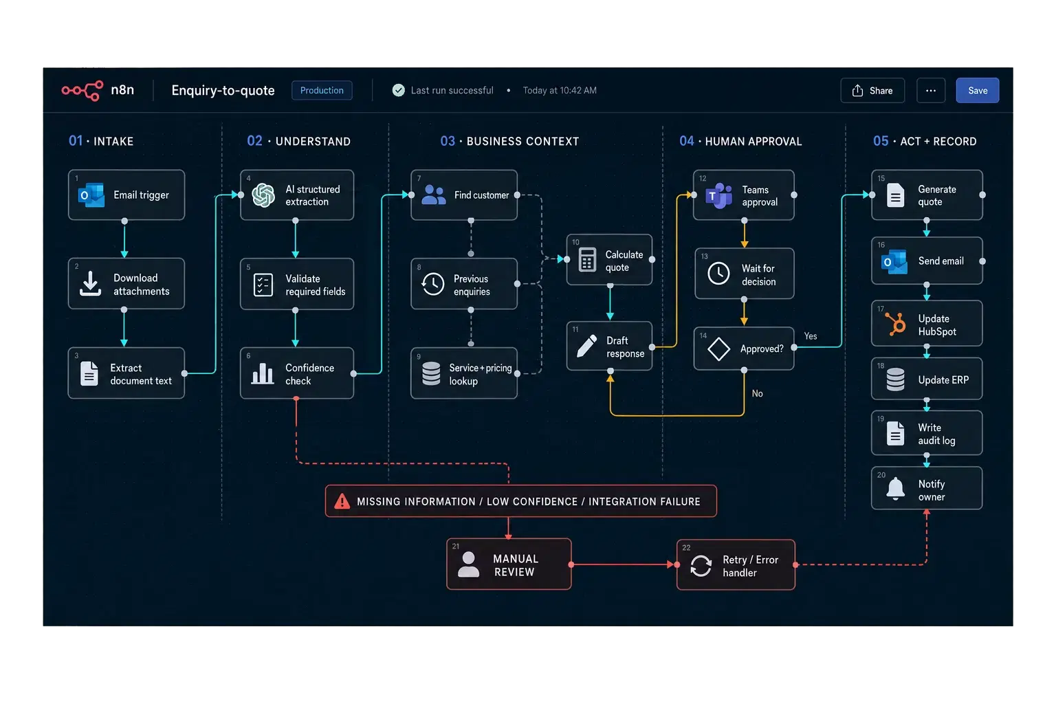The height and width of the screenshot is (704, 1056).
Task: Click the bar chart icon on Confidence check
Action: click(263, 373)
